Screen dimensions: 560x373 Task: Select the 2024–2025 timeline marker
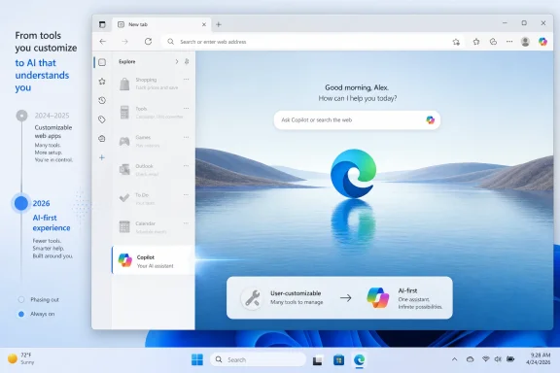[x=21, y=116]
